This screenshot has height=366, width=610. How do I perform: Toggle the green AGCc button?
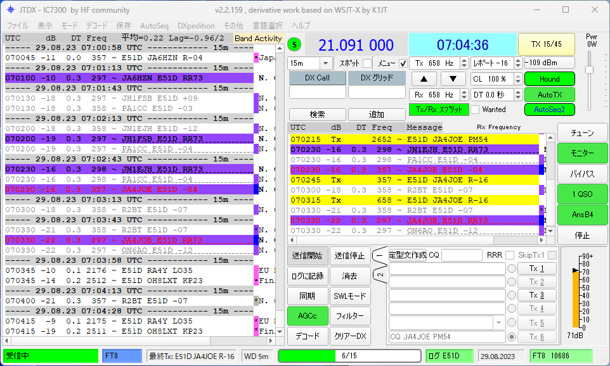point(307,315)
